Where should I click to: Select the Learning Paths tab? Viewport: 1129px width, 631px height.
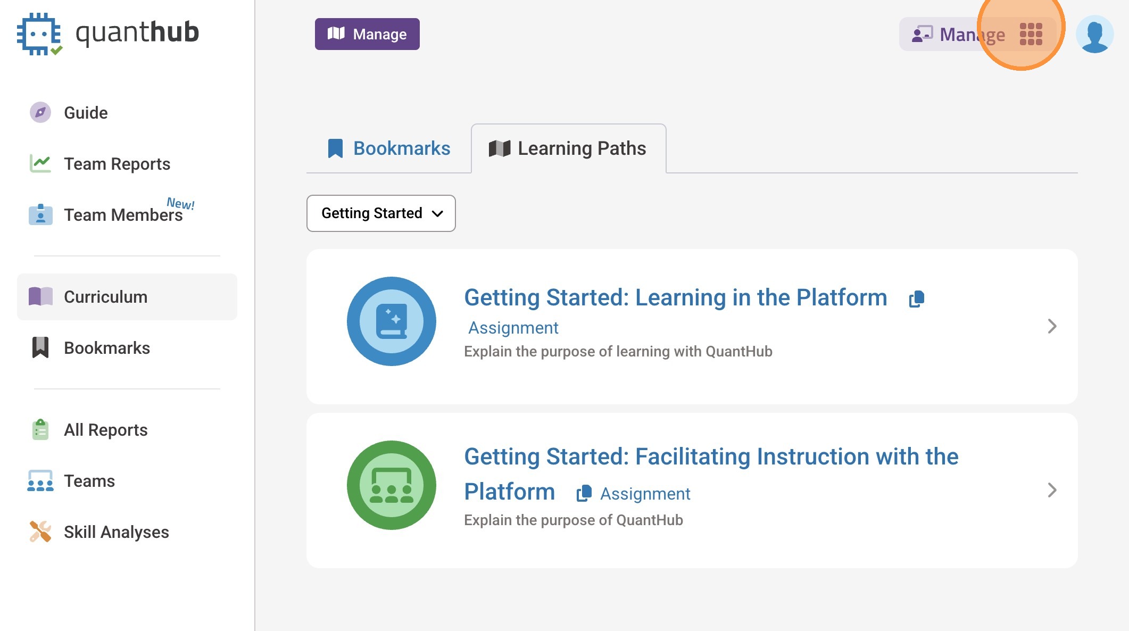tap(568, 148)
